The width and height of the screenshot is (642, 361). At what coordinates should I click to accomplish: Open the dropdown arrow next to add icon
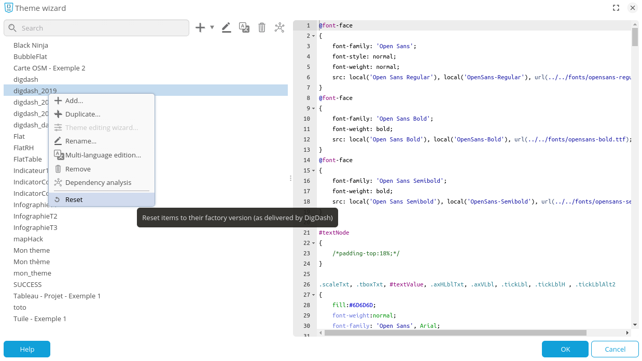coord(212,28)
